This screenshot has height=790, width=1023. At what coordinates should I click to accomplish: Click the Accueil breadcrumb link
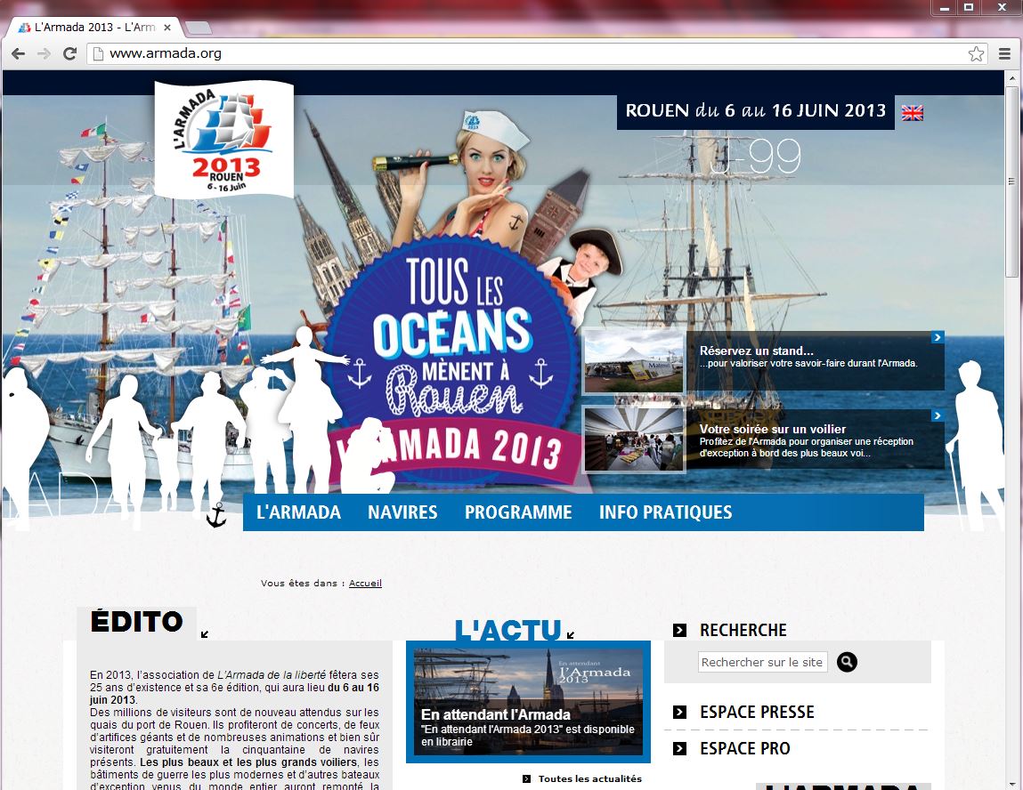[365, 584]
